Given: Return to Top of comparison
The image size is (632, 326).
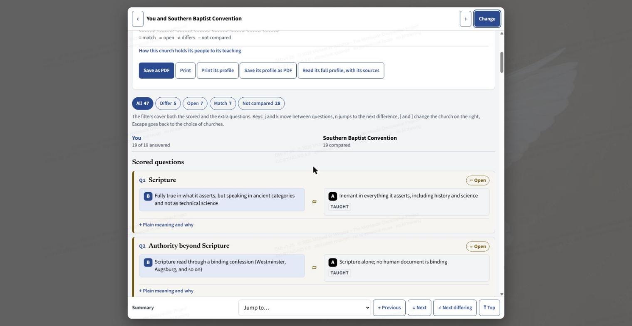Looking at the screenshot, I should (489, 308).
